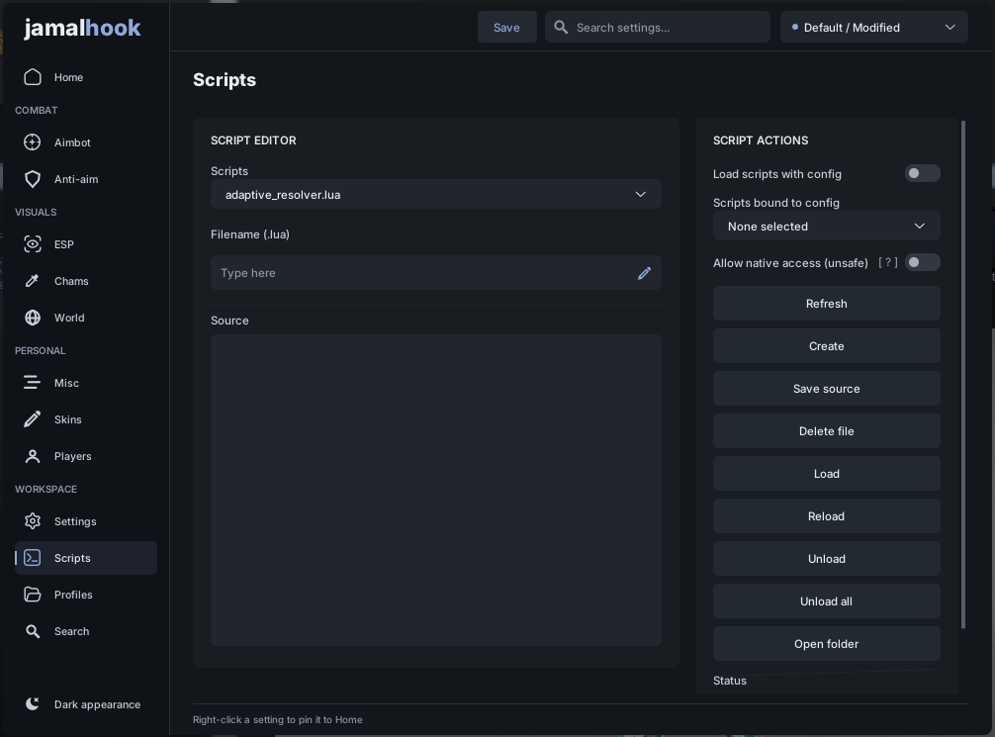This screenshot has height=737, width=995.
Task: Click the Search magnifier icon in sidebar
Action: point(33,631)
